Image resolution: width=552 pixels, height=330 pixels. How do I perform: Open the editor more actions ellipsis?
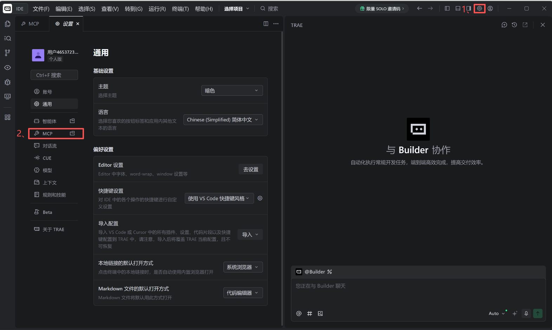276,23
